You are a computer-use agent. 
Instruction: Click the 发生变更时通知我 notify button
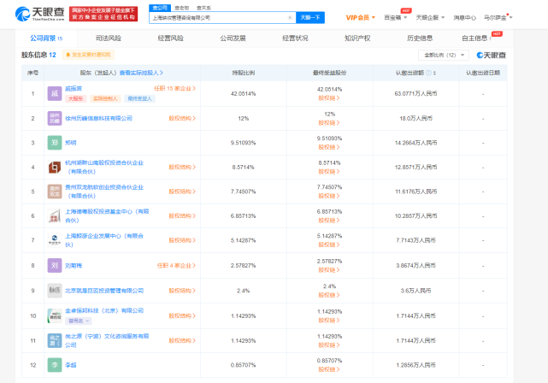(x=88, y=55)
